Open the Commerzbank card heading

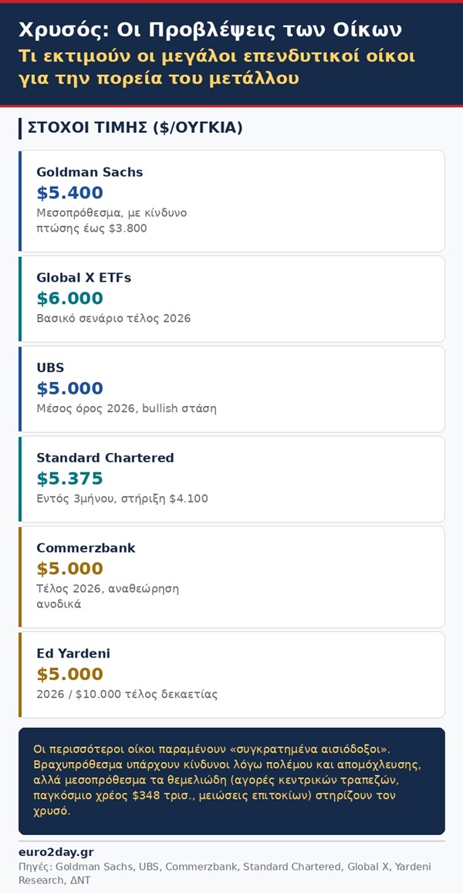pyautogui.click(x=86, y=548)
